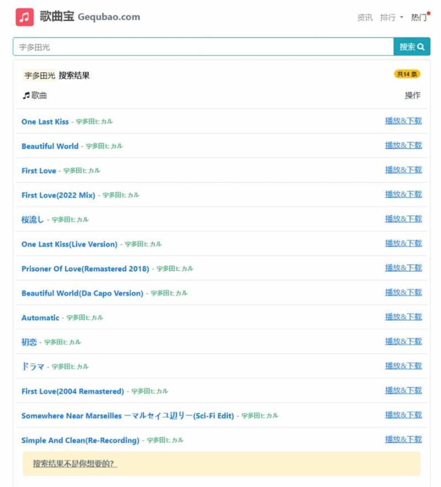This screenshot has width=441, height=487.
Task: Click artist 宇多田ヒカル beside One Last Kiss
Action: coord(94,121)
